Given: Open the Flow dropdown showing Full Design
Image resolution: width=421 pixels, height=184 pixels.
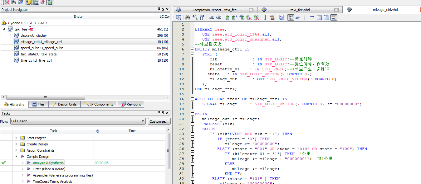Looking at the screenshot, I should (78, 121).
